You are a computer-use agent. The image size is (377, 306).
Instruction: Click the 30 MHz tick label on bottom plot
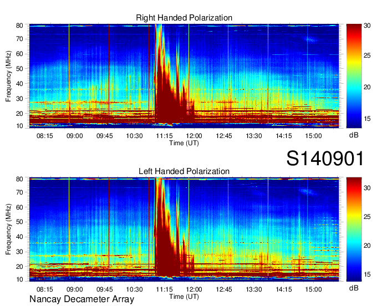19,252
